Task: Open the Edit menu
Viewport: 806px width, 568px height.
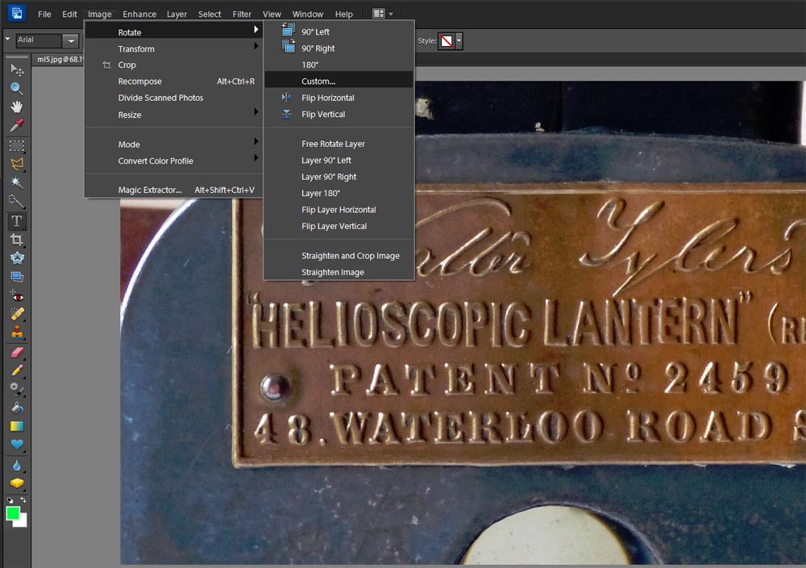Action: click(x=69, y=14)
